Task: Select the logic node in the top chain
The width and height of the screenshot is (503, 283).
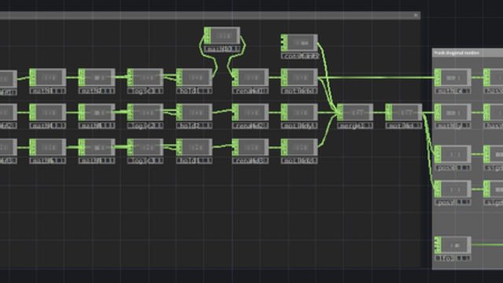Action: [x=145, y=77]
